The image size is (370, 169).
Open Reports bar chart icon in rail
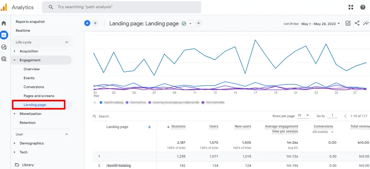pyautogui.click(x=4, y=35)
